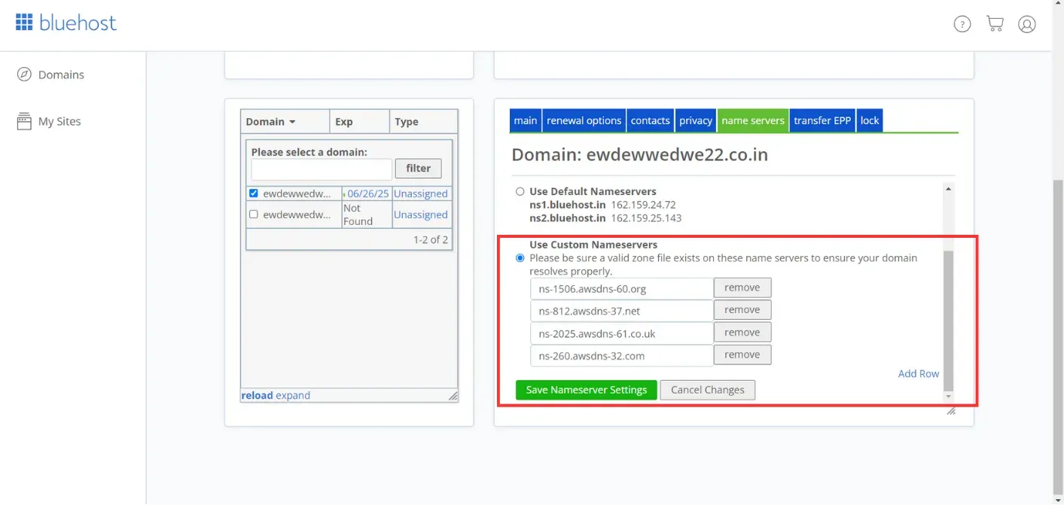The height and width of the screenshot is (505, 1064).
Task: Click the ns-260.awsdns-32.com nameserver field
Action: point(621,356)
